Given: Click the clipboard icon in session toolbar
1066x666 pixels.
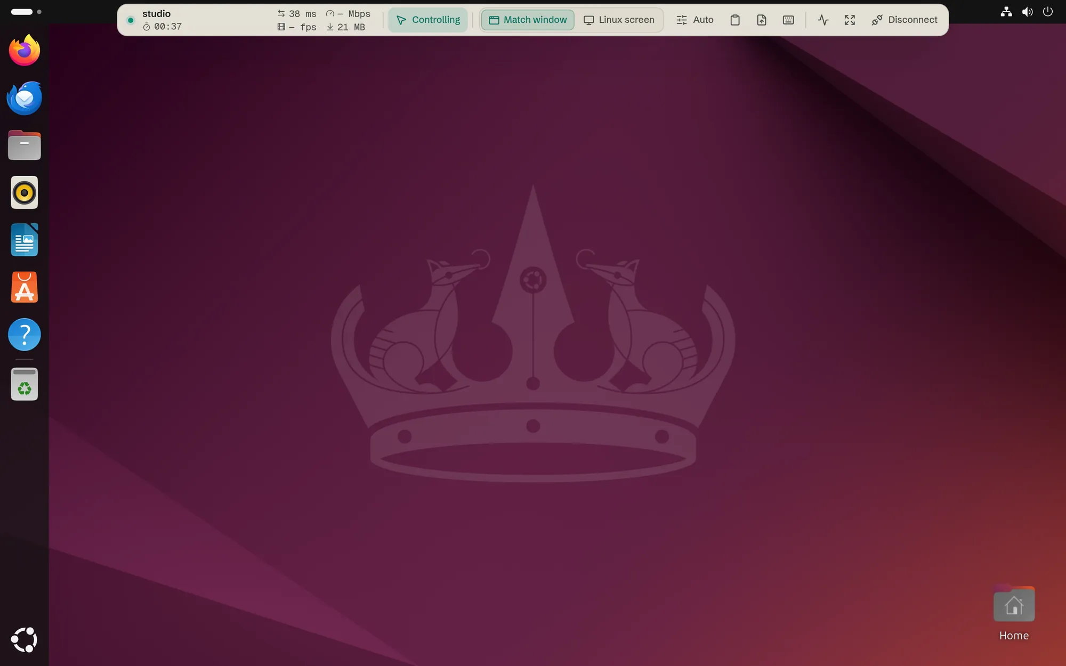Looking at the screenshot, I should tap(735, 20).
